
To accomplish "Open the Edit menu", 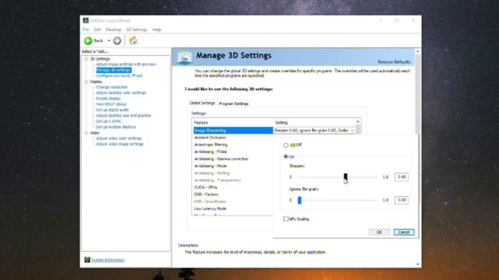I will pyautogui.click(x=97, y=30).
